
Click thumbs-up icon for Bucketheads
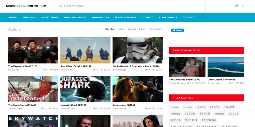(x=146, y=70)
